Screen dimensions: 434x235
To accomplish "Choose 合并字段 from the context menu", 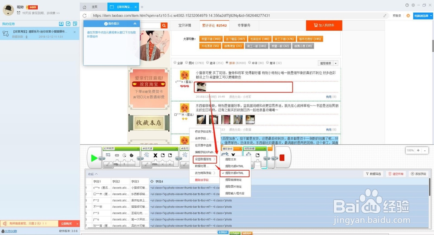I will (x=202, y=138).
